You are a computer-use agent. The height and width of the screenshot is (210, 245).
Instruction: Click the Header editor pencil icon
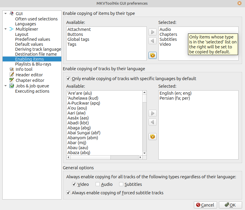pos(12,75)
